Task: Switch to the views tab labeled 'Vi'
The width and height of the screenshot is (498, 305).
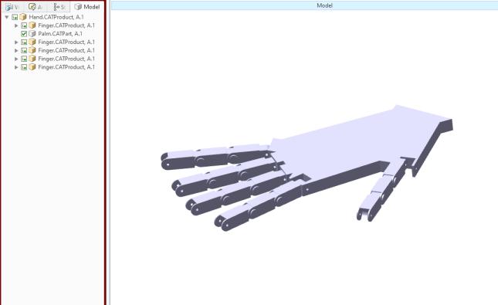Action: (x=12, y=7)
